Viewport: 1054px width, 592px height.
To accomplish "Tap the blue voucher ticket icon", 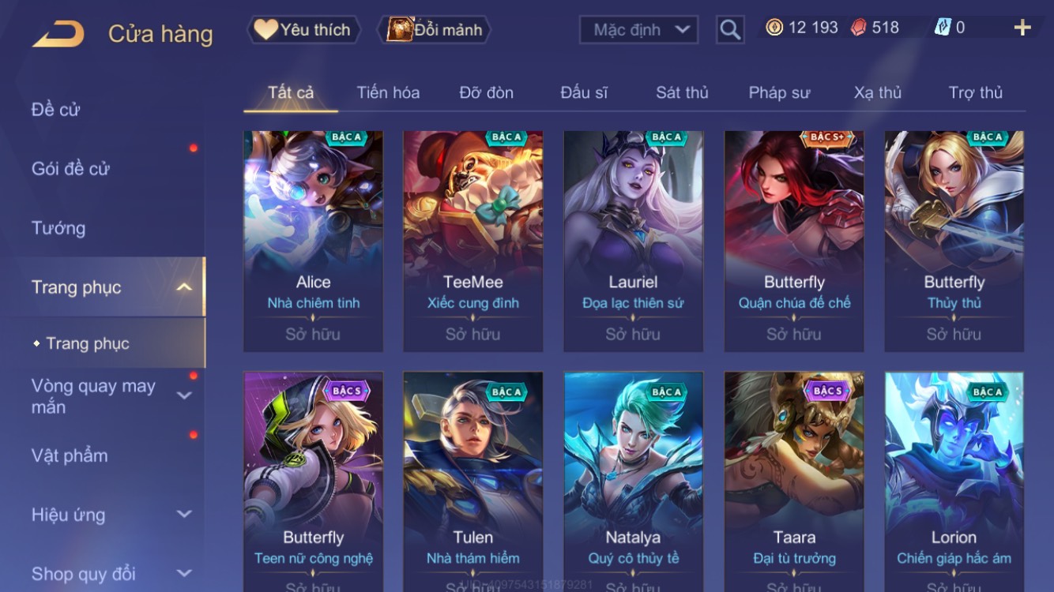I will click(943, 28).
